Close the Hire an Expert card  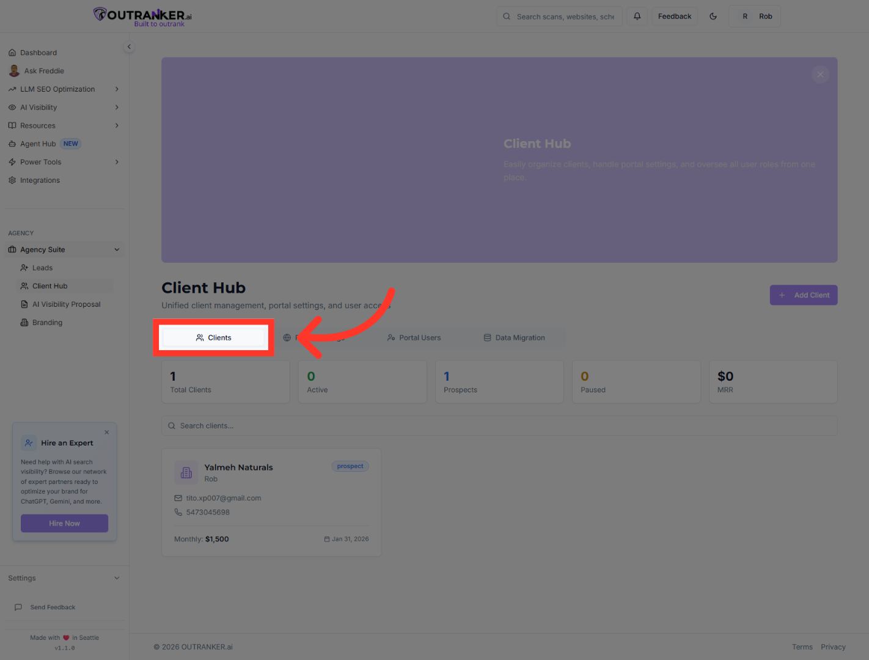click(107, 432)
